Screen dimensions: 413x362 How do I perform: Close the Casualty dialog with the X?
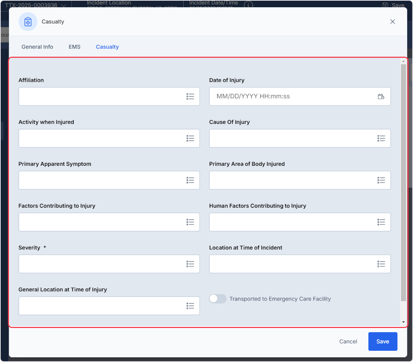[392, 22]
